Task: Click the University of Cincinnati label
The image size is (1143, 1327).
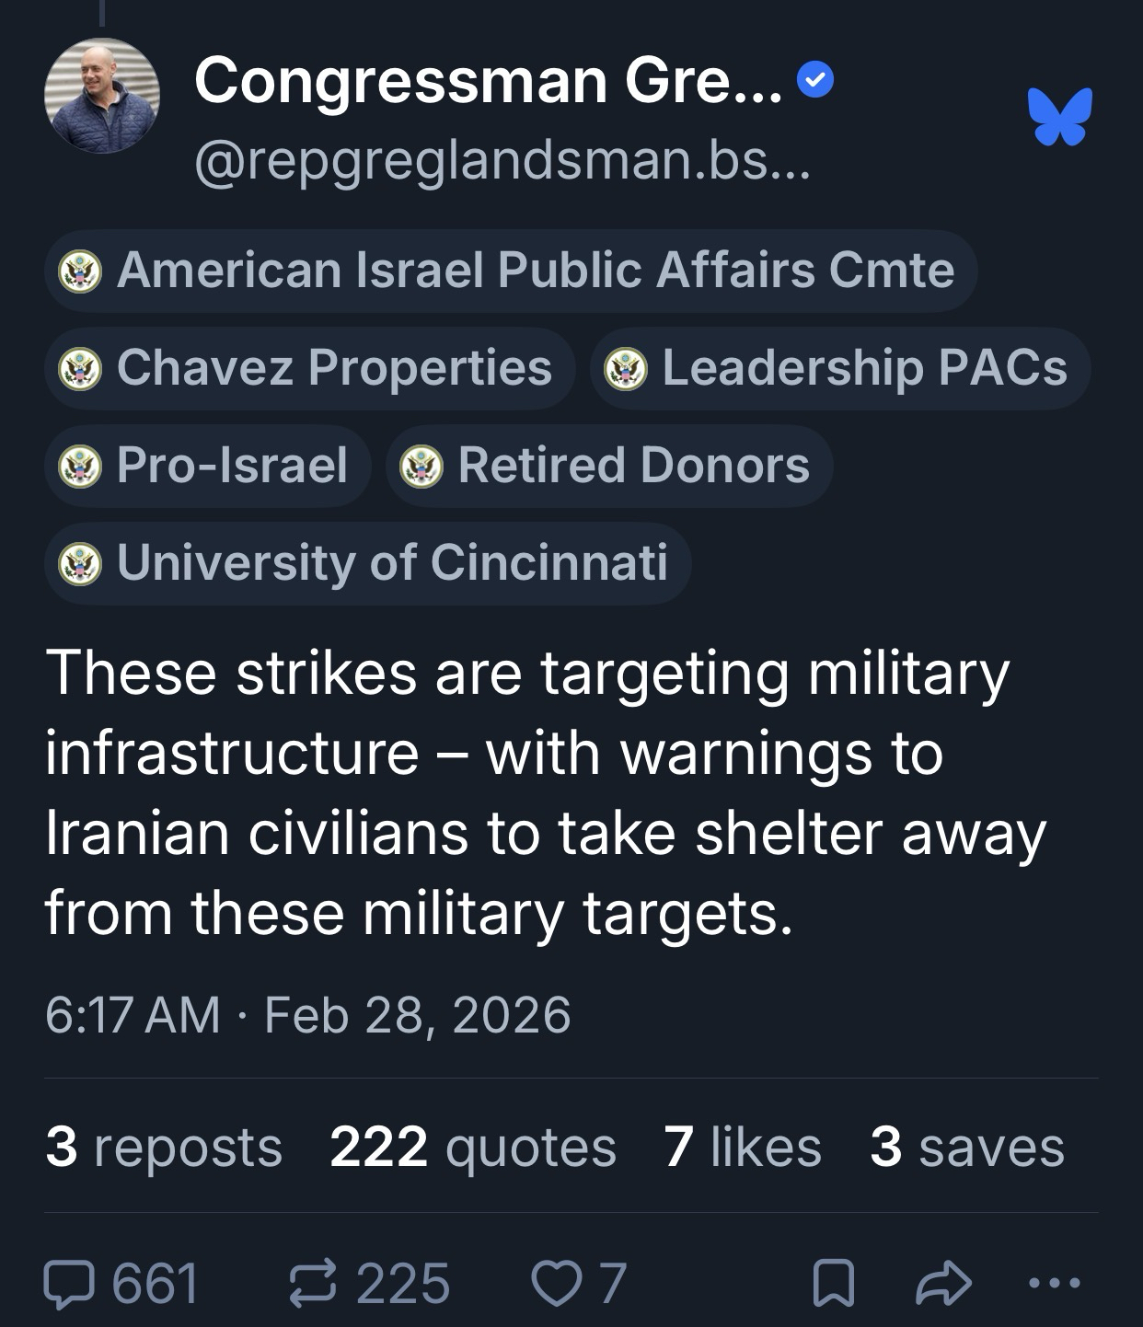Action: click(x=367, y=563)
